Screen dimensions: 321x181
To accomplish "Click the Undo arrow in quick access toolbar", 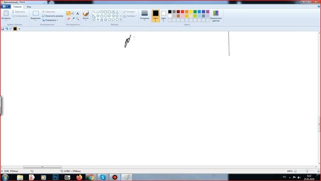I will click(x=7, y=29).
